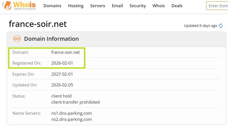Click the 'client hold' status text
The height and width of the screenshot is (128, 228).
(61, 96)
